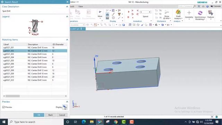The image size is (222, 125).
Task: Click the Back button
Action: 50,115
